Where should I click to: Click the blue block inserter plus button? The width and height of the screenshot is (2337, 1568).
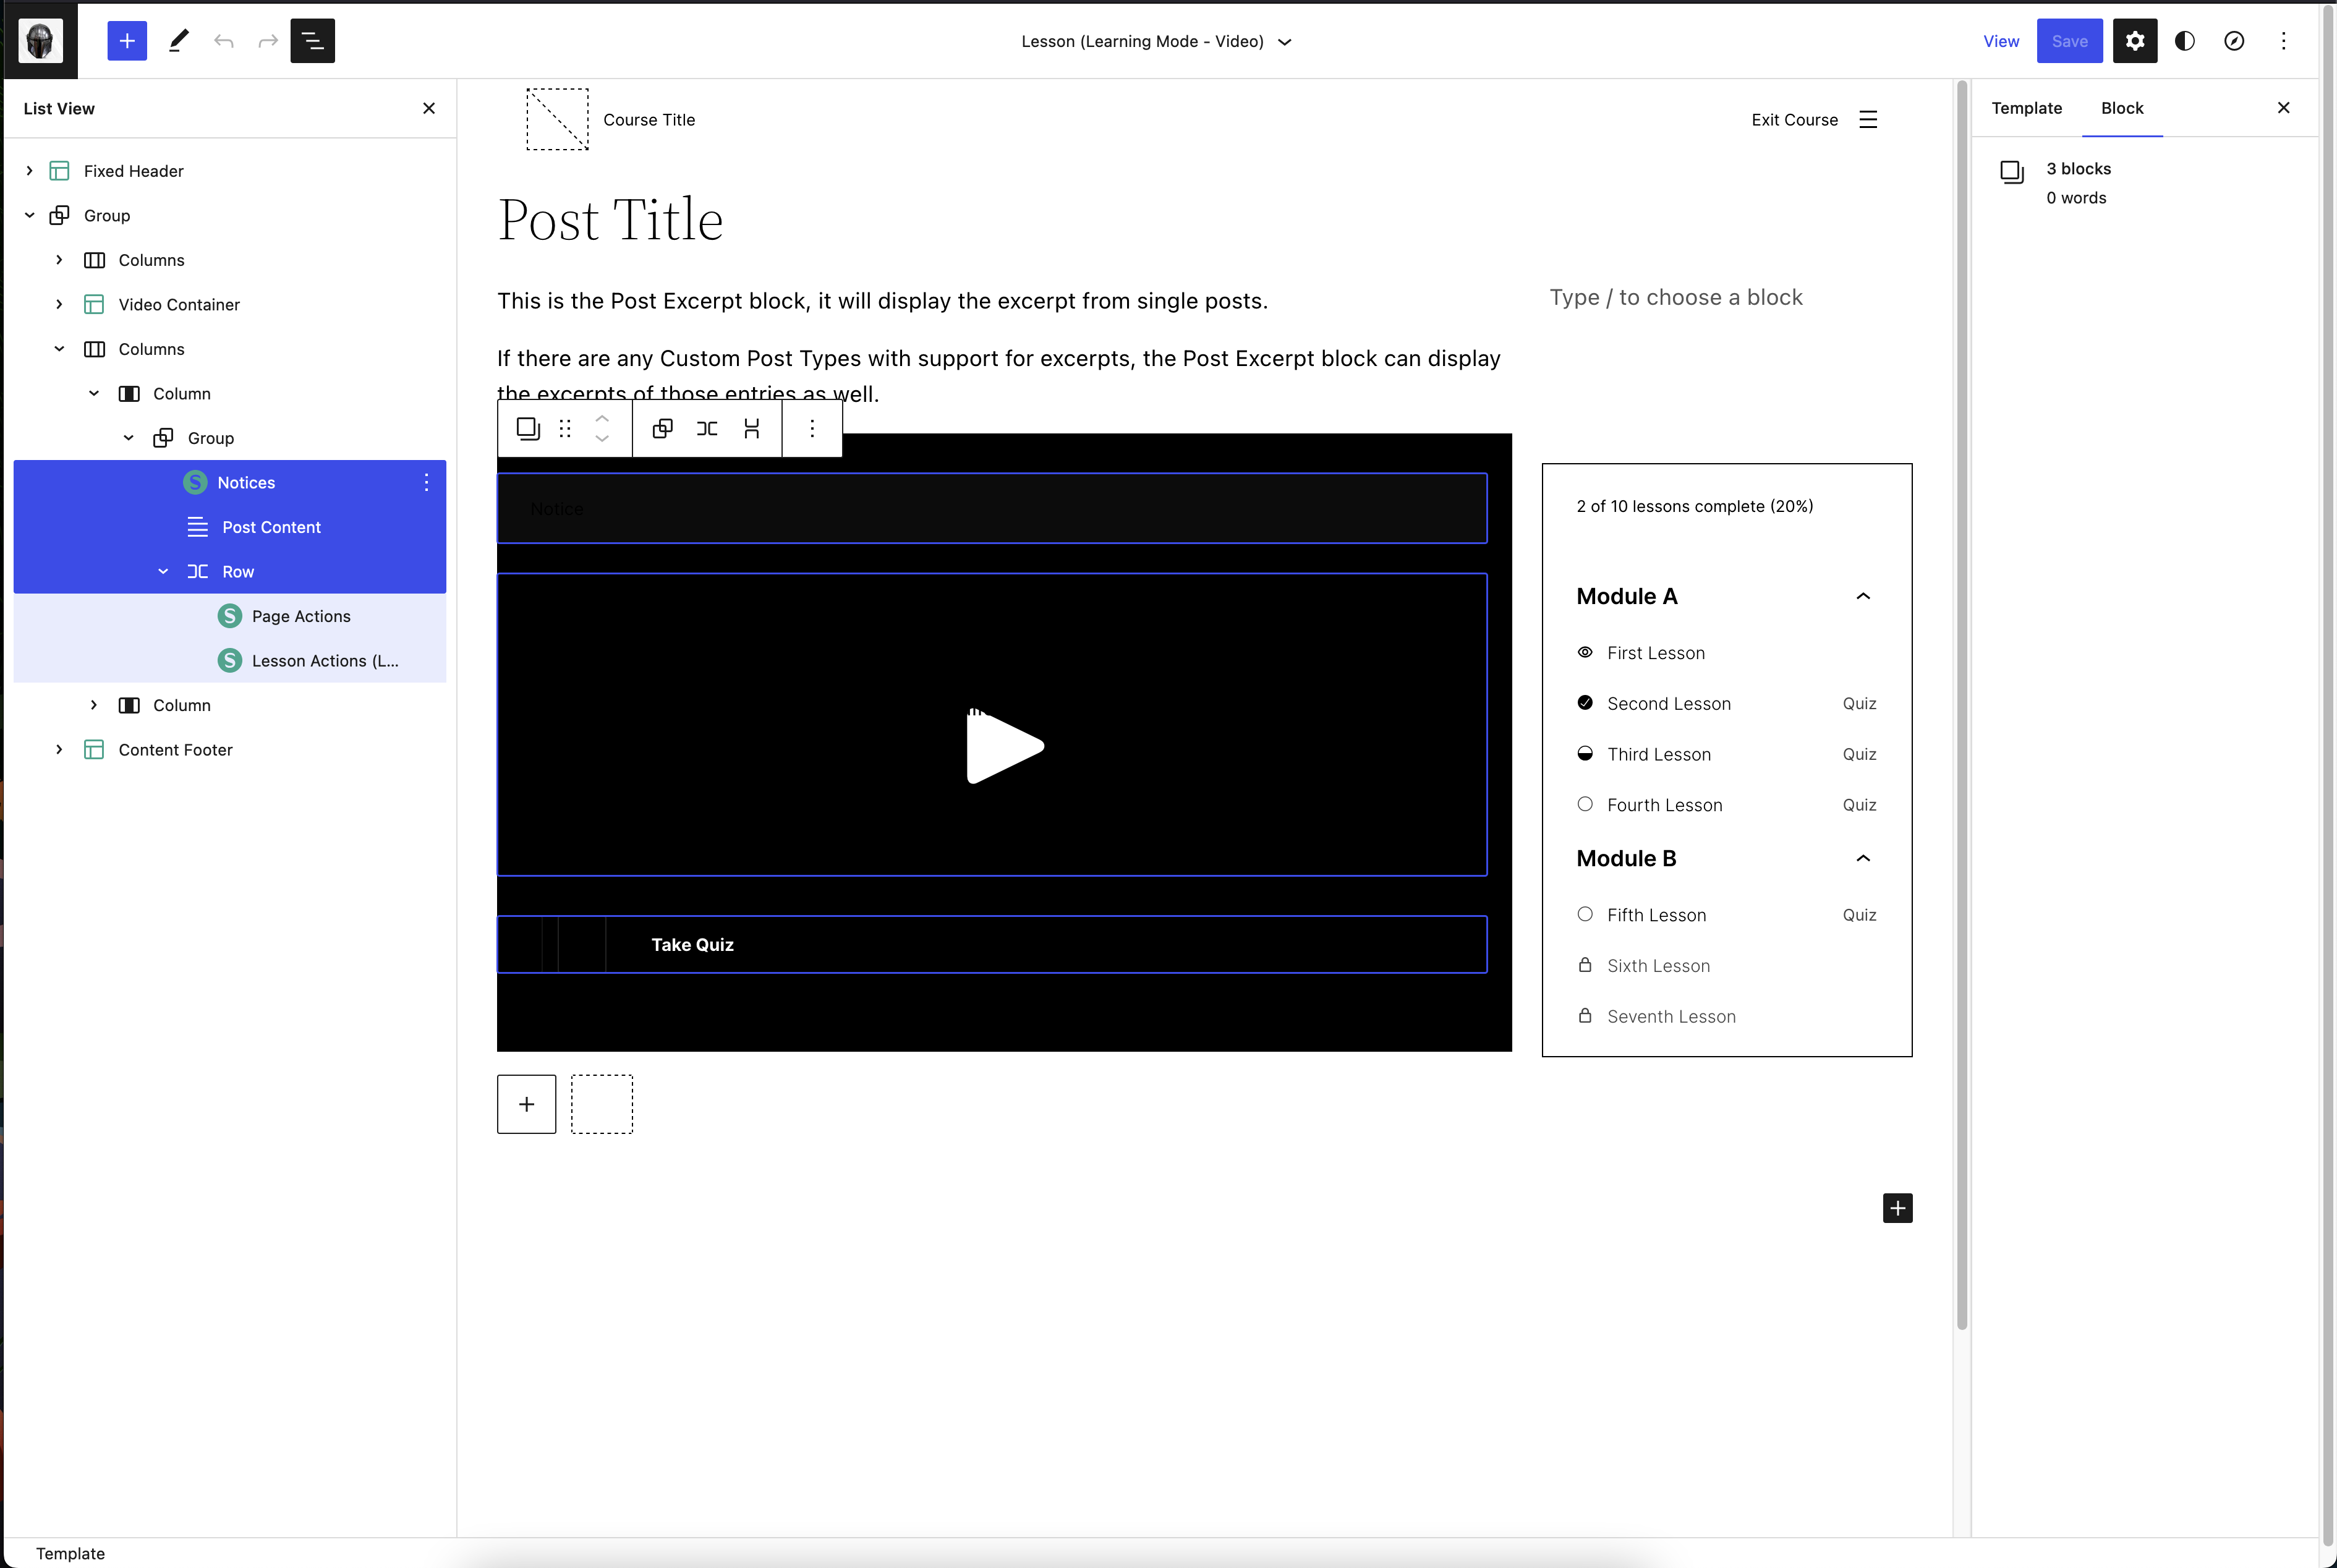pos(127,41)
